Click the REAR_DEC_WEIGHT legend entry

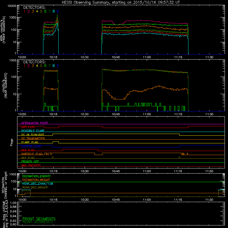(x=35, y=188)
